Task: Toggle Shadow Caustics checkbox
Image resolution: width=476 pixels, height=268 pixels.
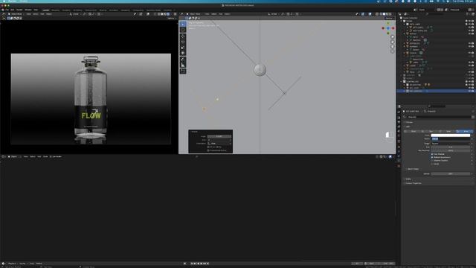Action: (x=432, y=161)
